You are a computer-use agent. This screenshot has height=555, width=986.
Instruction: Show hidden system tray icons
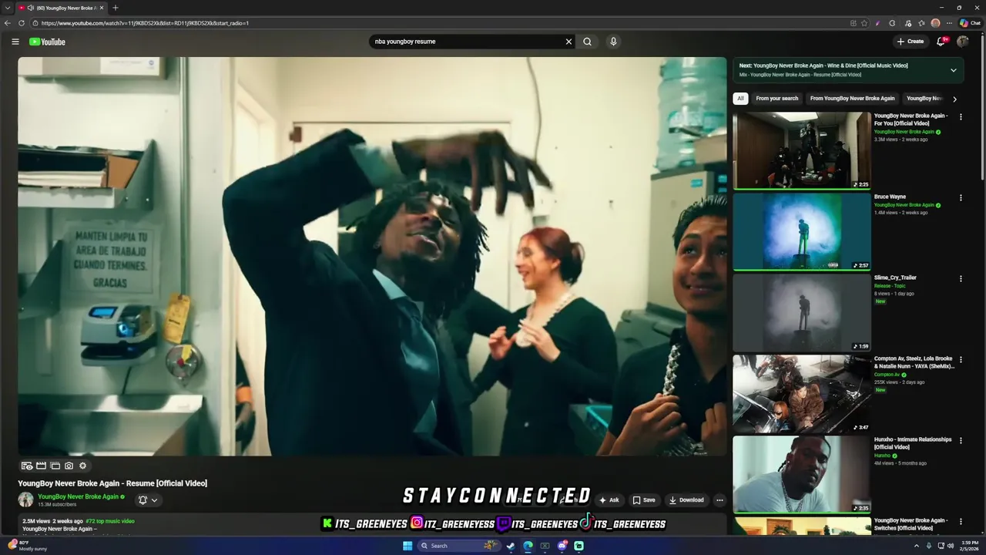916,546
